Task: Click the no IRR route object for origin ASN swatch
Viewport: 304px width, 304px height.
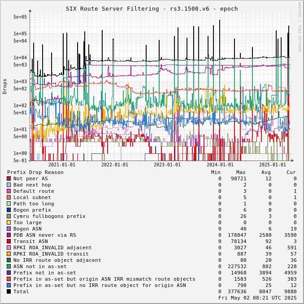Action: [x=9, y=285]
